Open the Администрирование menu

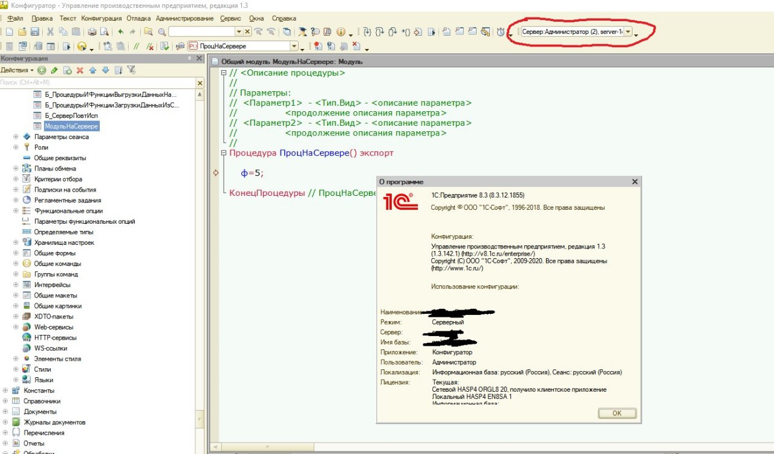[x=184, y=18]
